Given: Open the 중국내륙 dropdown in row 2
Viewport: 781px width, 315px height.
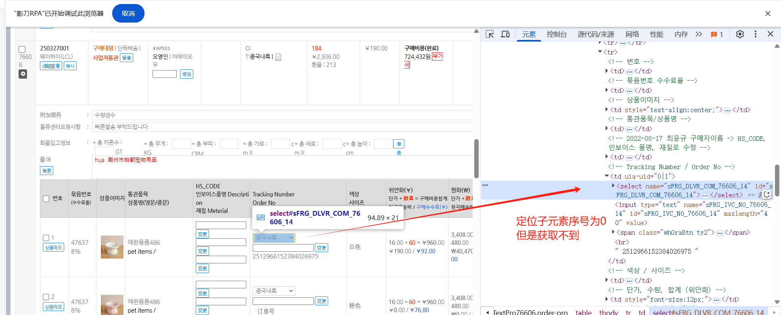Looking at the screenshot, I should (274, 291).
